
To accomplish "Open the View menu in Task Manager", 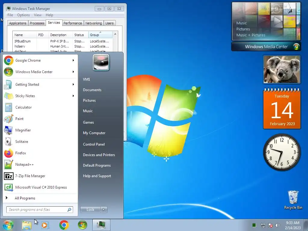I will [38, 15].
